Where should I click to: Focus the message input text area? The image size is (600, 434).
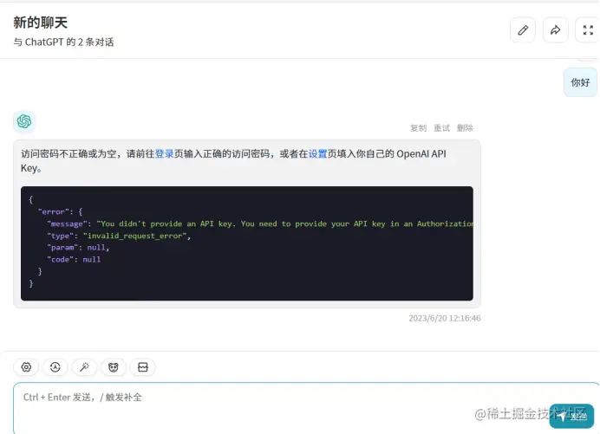[306, 408]
